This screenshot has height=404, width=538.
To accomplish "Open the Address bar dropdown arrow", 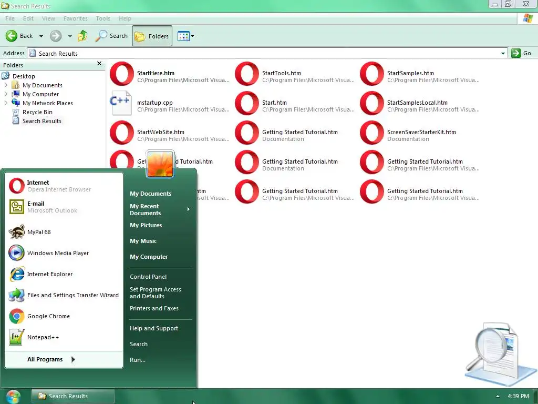I will click(x=503, y=53).
